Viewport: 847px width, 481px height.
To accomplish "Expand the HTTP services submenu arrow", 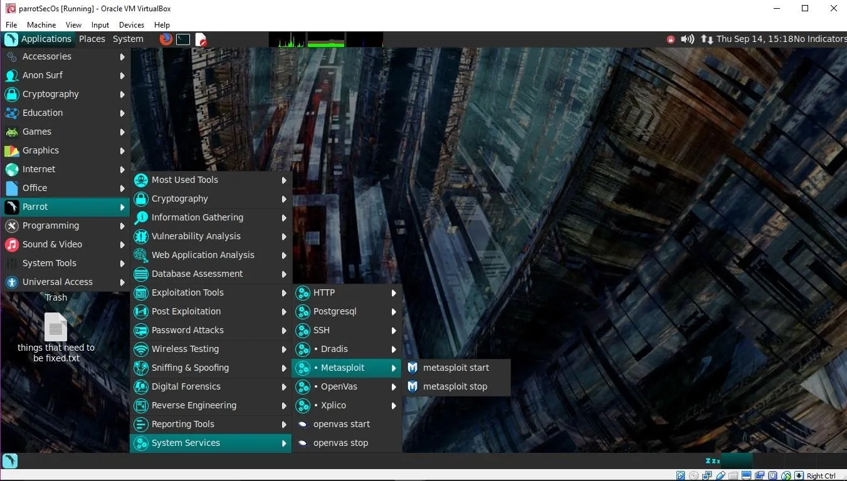I will point(394,293).
